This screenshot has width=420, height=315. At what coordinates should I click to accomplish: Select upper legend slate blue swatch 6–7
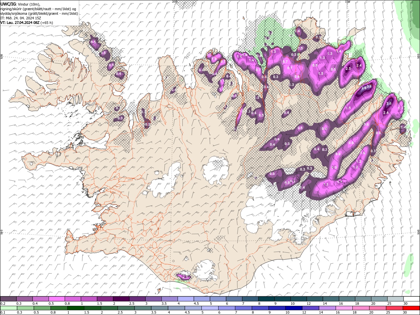234,299
